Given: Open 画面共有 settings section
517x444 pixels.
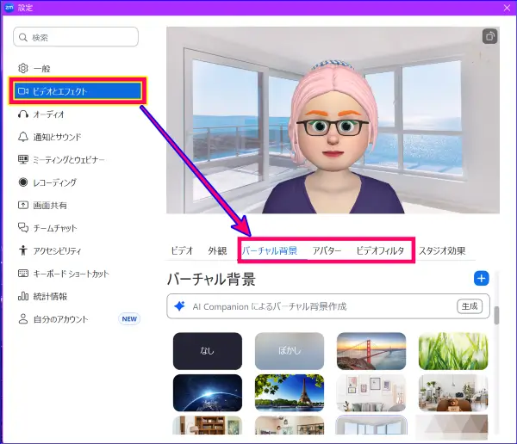Looking at the screenshot, I should point(50,206).
